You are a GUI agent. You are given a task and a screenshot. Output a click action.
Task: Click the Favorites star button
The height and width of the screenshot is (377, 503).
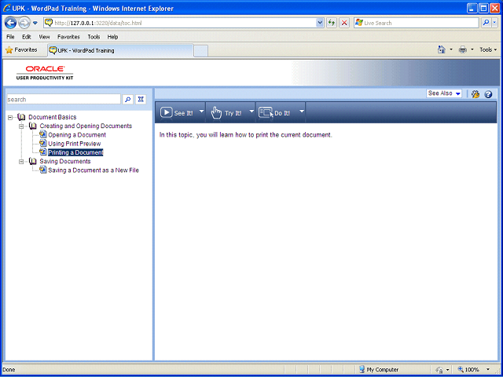(x=21, y=50)
